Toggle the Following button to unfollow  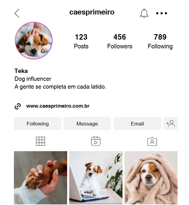pyautogui.click(x=38, y=124)
